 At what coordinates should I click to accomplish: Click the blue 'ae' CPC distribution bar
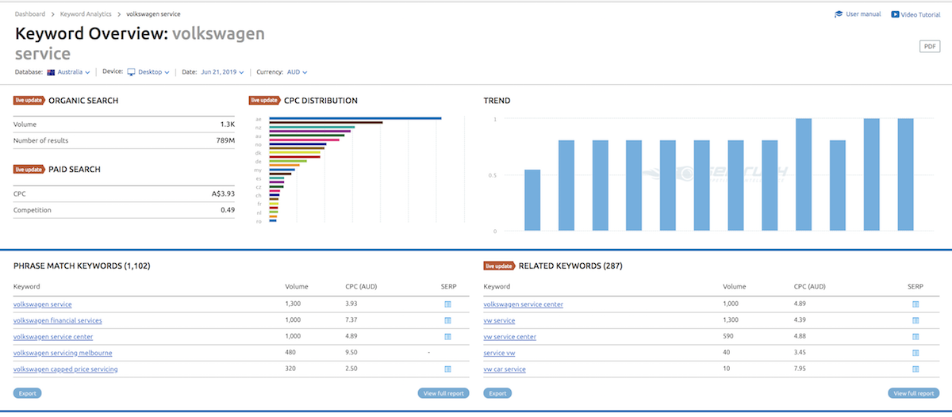pyautogui.click(x=355, y=119)
